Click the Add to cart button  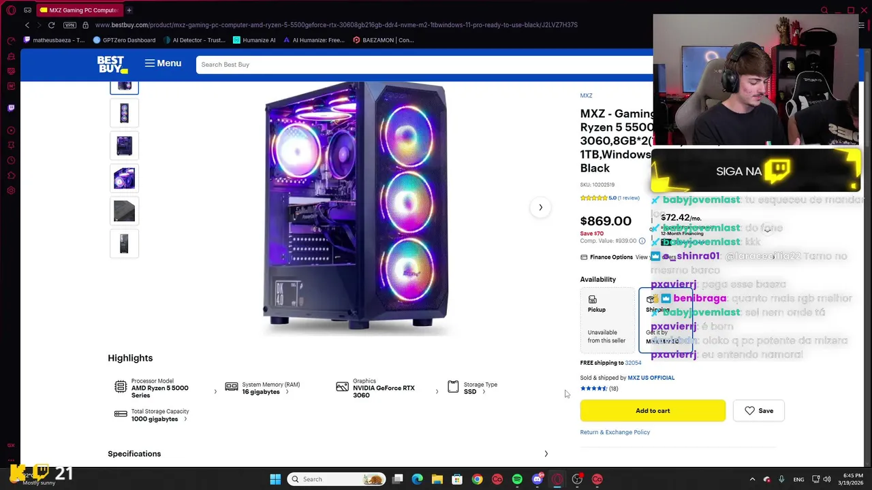[653, 410]
